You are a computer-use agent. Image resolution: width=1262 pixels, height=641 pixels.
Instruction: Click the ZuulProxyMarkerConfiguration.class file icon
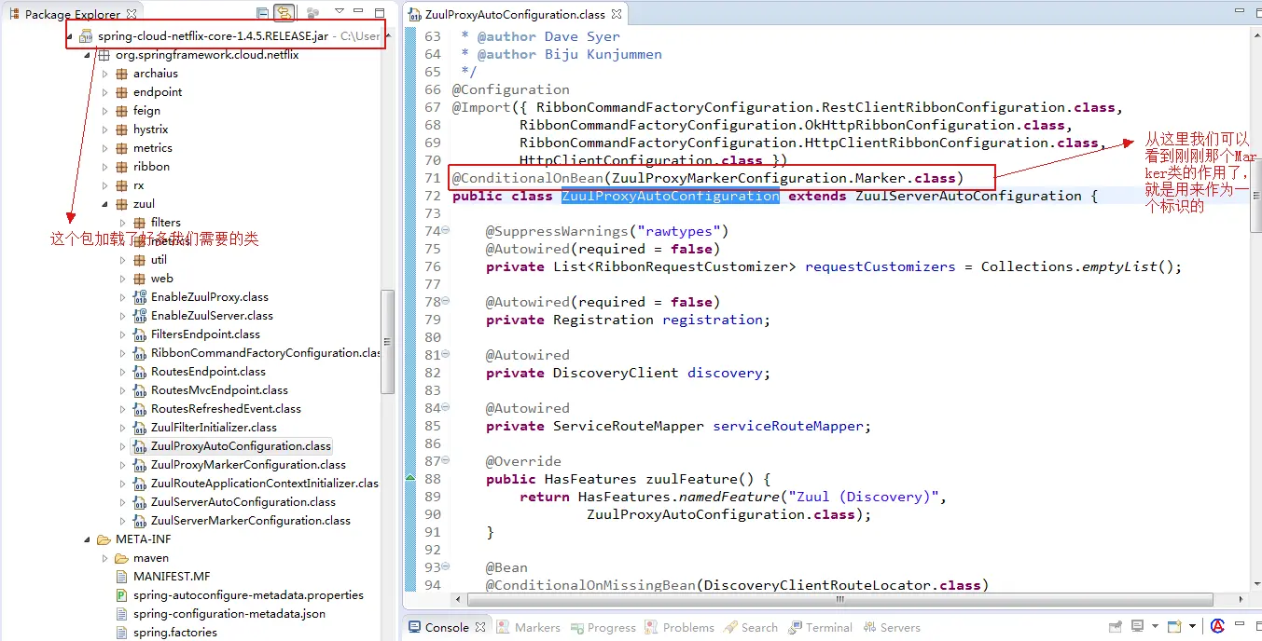[140, 465]
